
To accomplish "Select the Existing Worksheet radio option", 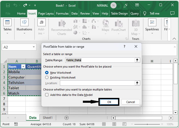I will 47,78.
